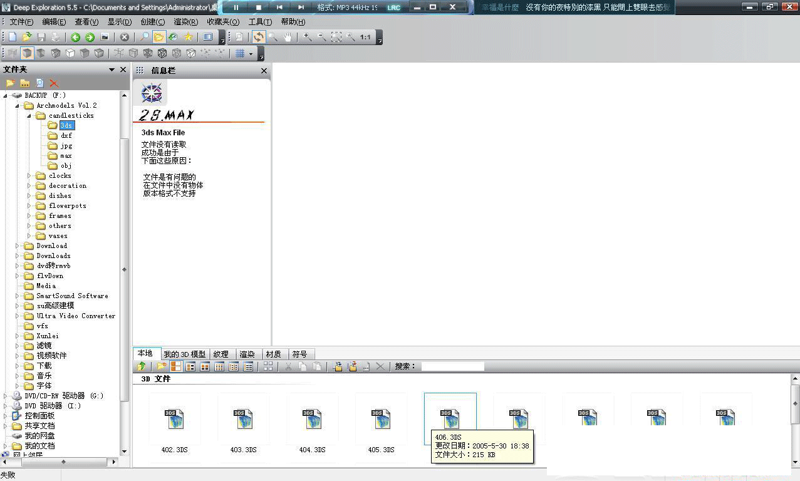Viewport: 800px width, 481px height.
Task: Pause the music player playback
Action: pyautogui.click(x=236, y=8)
